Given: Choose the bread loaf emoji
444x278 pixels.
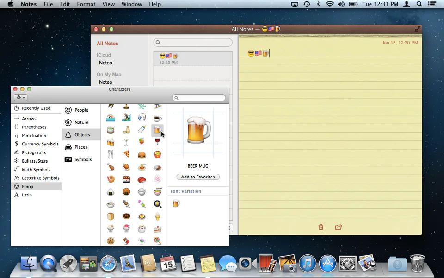Looking at the screenshot, I should [111, 216].
